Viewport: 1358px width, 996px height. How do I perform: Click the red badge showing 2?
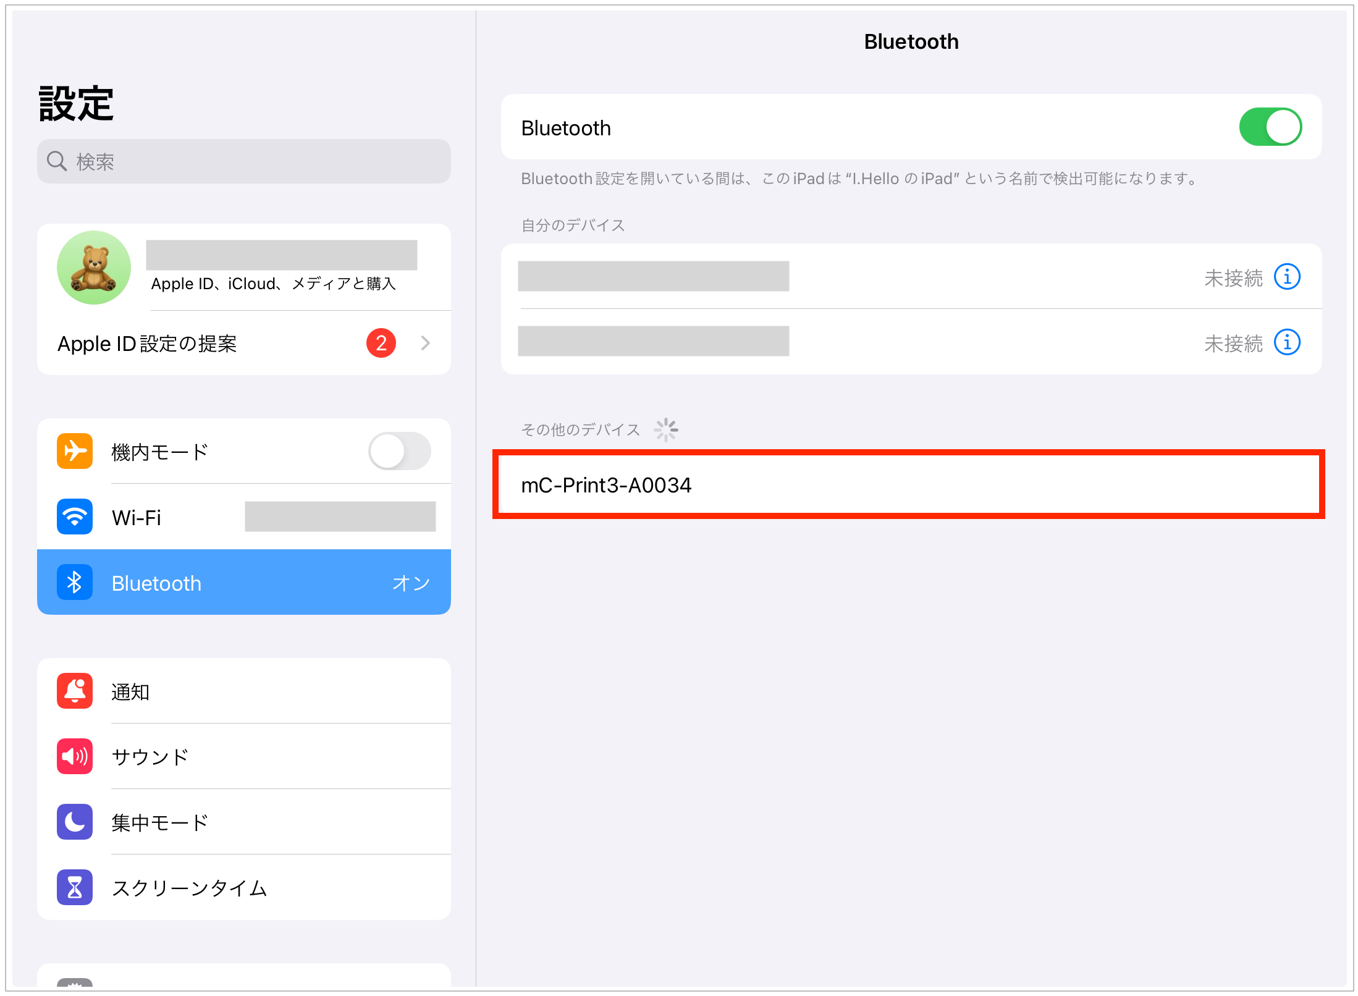[x=381, y=343]
